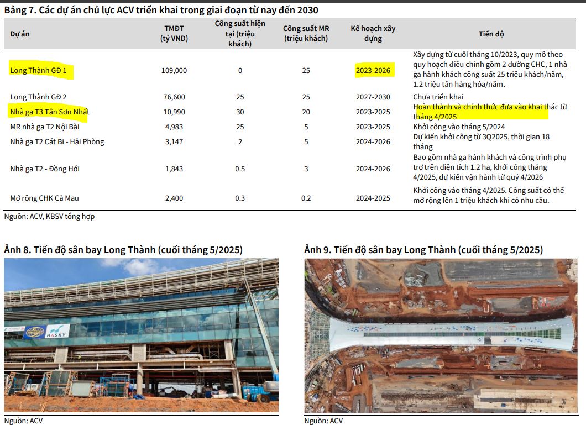Click the "Tiến độ" column header
This screenshot has height=425, width=586.
(491, 34)
